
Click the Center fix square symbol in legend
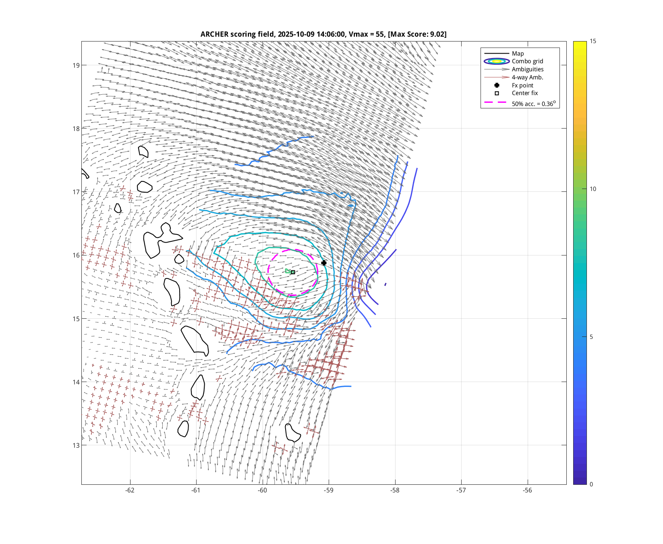pos(497,93)
